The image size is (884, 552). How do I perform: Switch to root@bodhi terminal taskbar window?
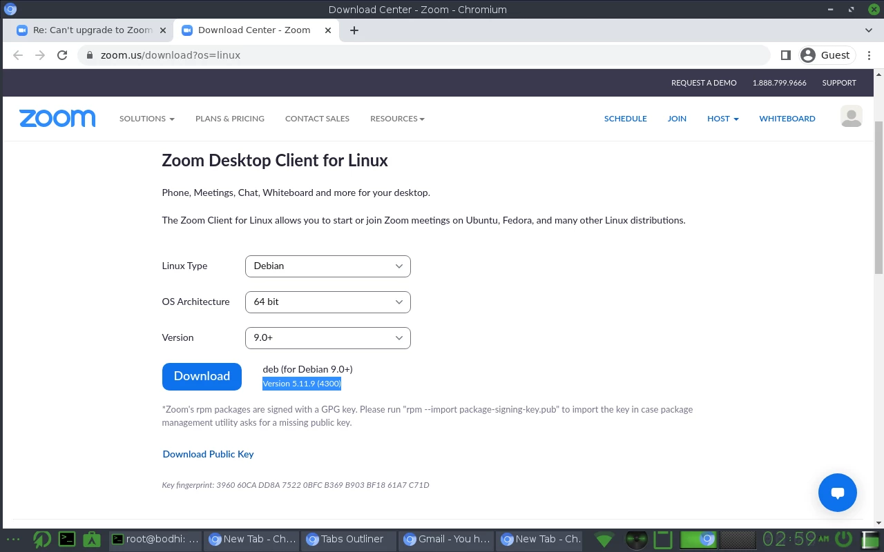coord(157,540)
